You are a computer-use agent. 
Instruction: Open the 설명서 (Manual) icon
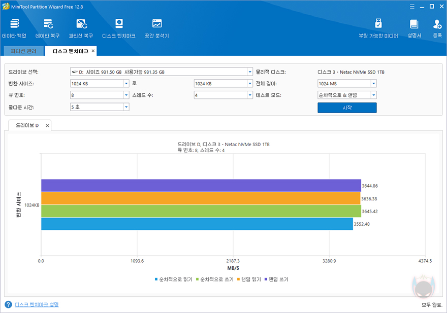[414, 28]
